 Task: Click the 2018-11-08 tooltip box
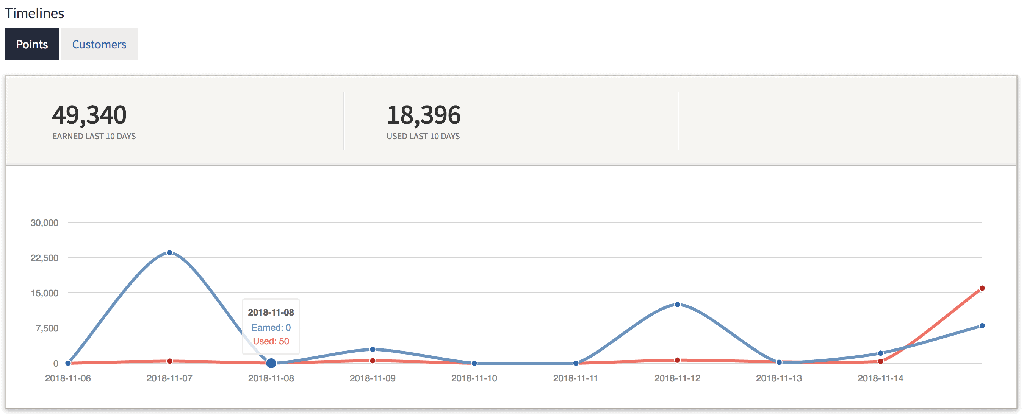[x=271, y=327]
